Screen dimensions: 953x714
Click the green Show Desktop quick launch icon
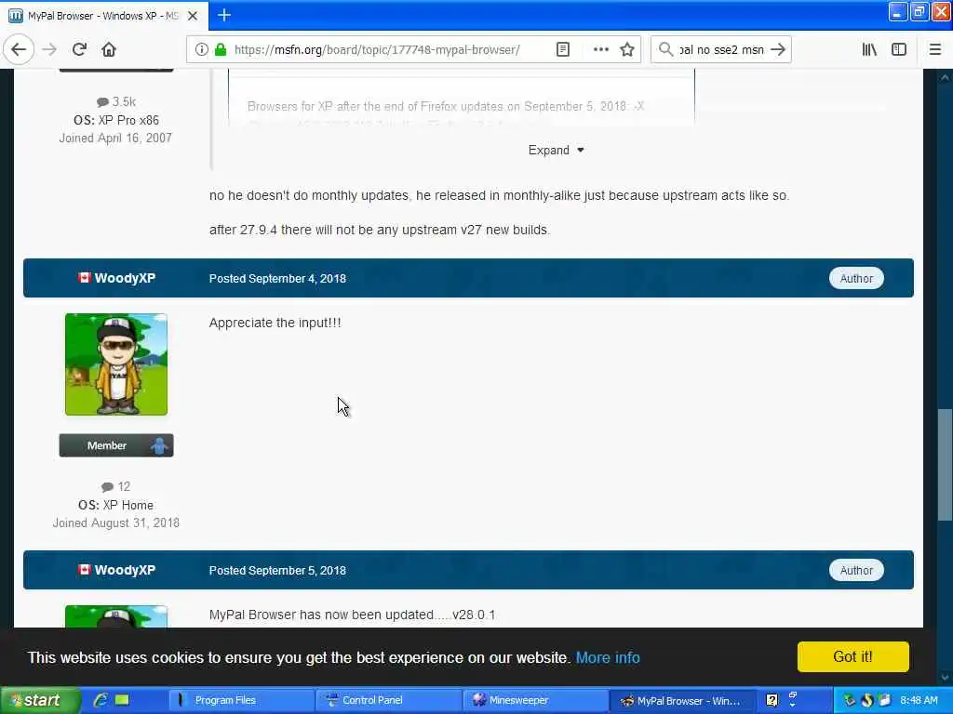122,700
